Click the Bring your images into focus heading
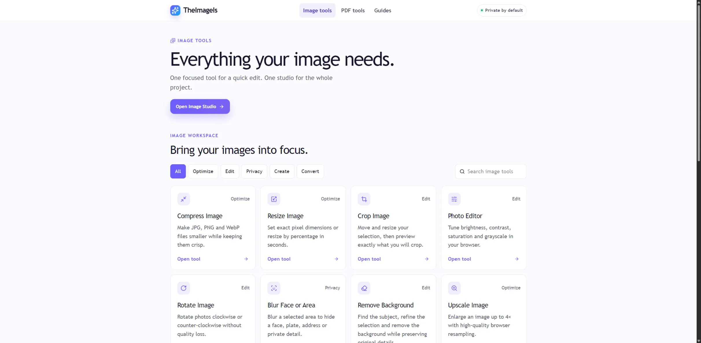701x343 pixels. tap(239, 150)
